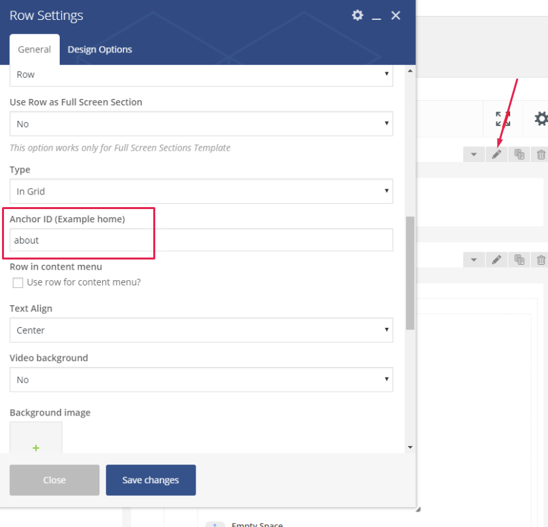548x527 pixels.
Task: Open the Video background dropdown
Action: pyautogui.click(x=201, y=380)
